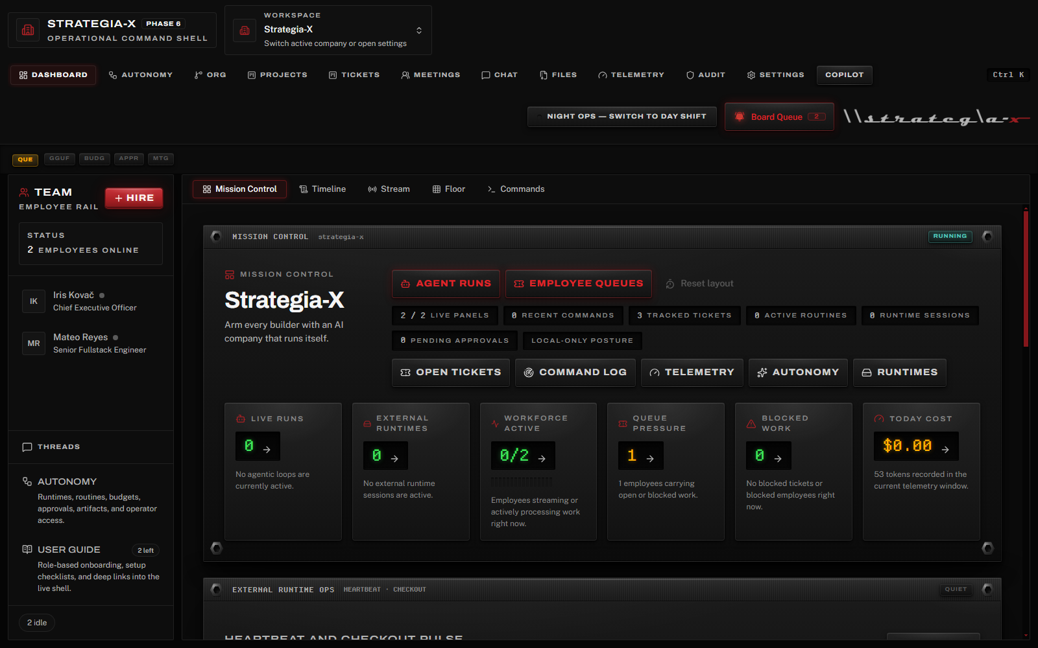Open the Autonomy sidebar section

pyautogui.click(x=91, y=500)
